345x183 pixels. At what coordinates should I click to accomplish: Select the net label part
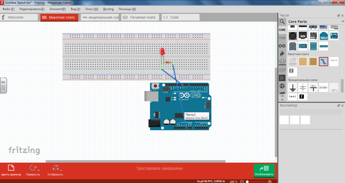(324, 87)
